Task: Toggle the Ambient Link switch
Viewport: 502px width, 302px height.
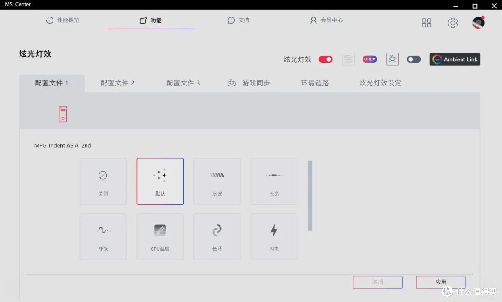Action: pyautogui.click(x=414, y=59)
